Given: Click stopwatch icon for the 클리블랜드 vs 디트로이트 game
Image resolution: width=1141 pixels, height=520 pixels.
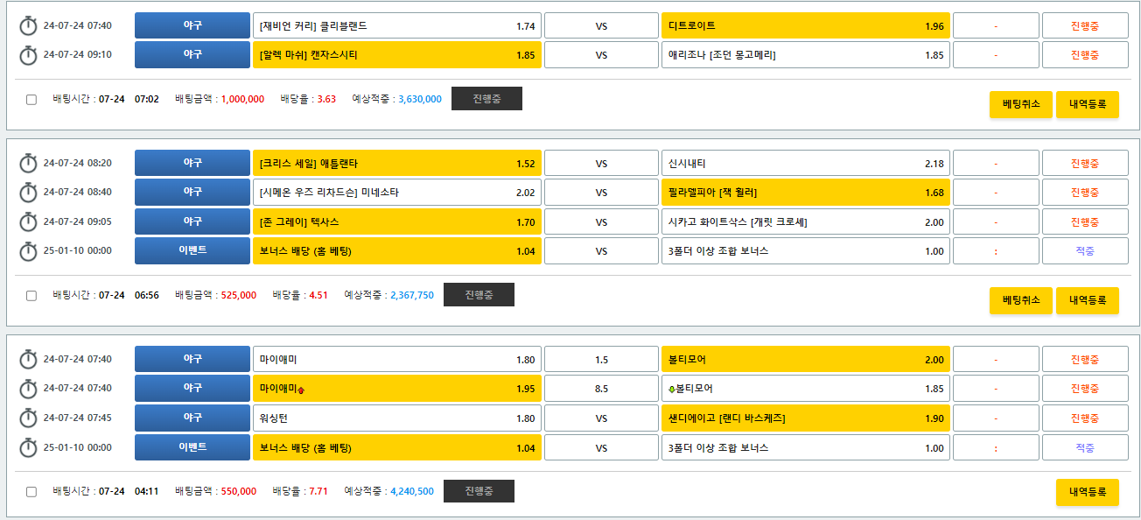Looking at the screenshot, I should [28, 26].
